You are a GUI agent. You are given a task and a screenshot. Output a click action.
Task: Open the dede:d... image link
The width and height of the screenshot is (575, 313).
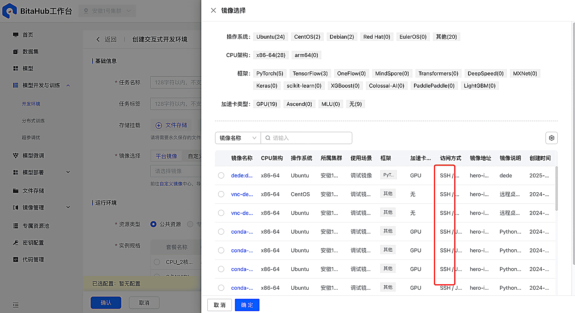pos(242,175)
